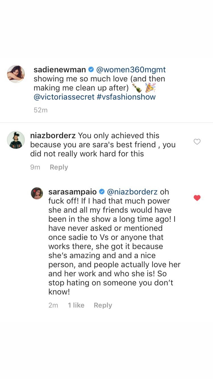
Task: Visit the niazborderz username in the comment
Action: 53,136
